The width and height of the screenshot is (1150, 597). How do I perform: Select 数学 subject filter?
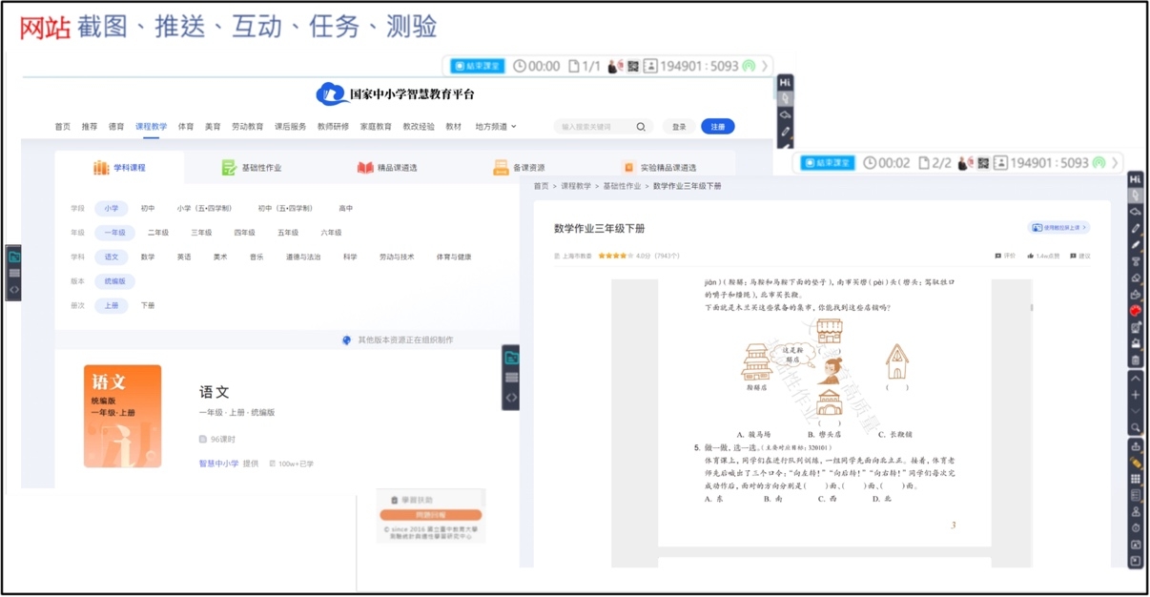[148, 257]
